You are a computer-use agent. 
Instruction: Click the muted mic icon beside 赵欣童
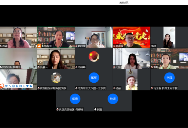point(76,46)
